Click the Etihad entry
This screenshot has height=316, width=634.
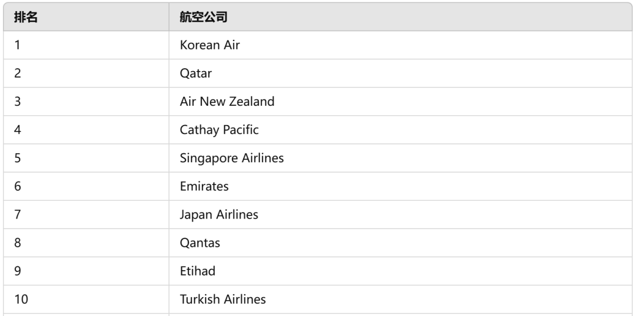[x=400, y=271]
